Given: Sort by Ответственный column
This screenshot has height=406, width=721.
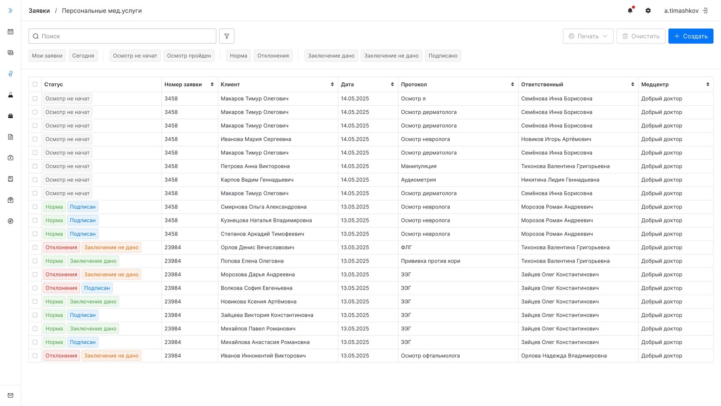Looking at the screenshot, I should 633,85.
